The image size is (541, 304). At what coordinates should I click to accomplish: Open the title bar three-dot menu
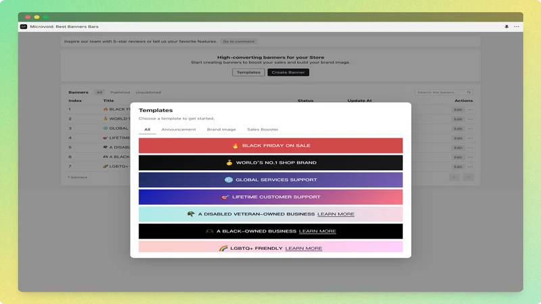(x=517, y=26)
